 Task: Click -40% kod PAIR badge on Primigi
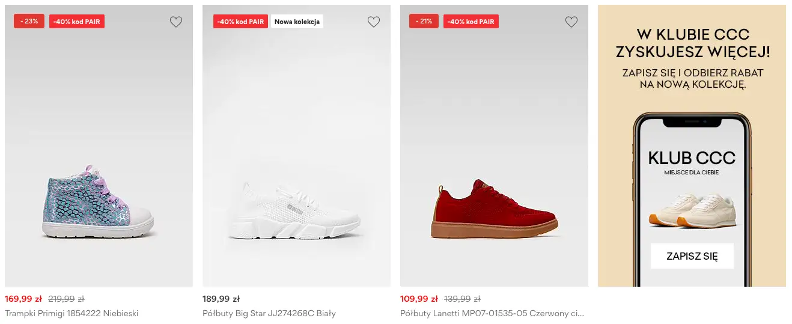pyautogui.click(x=77, y=22)
